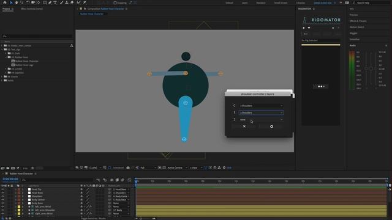Switch to the Effect Controls tab

click(x=31, y=9)
